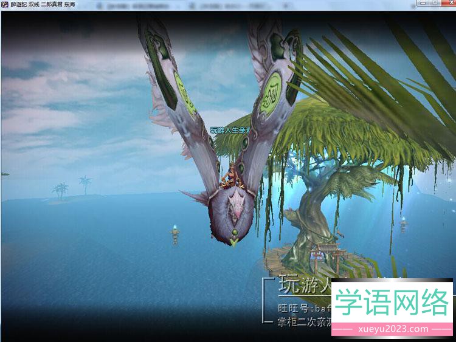This screenshot has width=456, height=342.
Task: Click the game icon in the title bar
Action: (5, 5)
